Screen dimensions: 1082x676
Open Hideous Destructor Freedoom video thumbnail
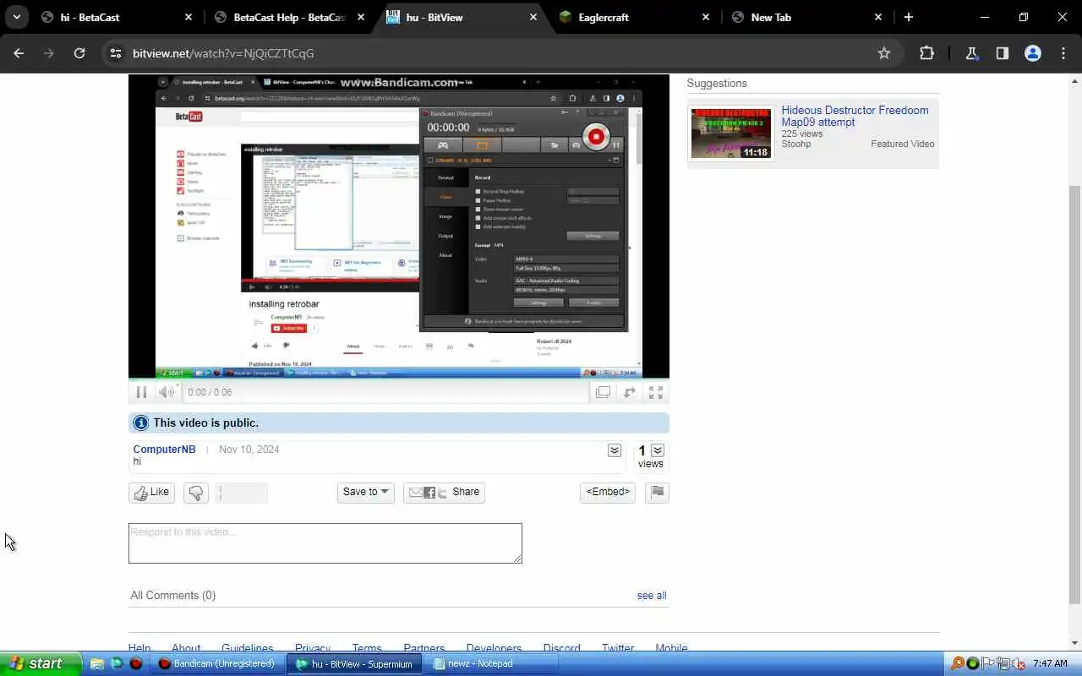coord(731,134)
